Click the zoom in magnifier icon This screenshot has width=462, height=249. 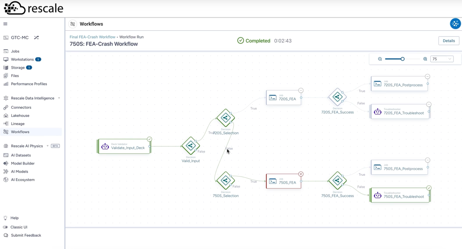click(425, 59)
